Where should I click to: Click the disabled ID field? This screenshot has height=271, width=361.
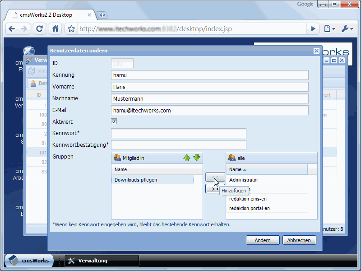coord(122,63)
